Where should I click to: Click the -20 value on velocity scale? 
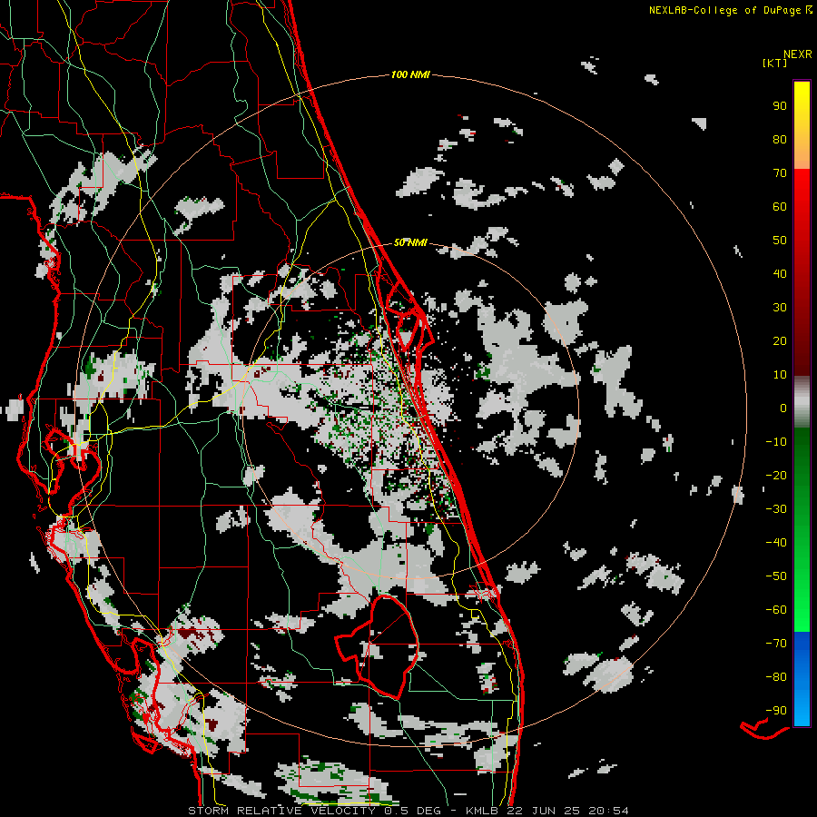pos(776,475)
